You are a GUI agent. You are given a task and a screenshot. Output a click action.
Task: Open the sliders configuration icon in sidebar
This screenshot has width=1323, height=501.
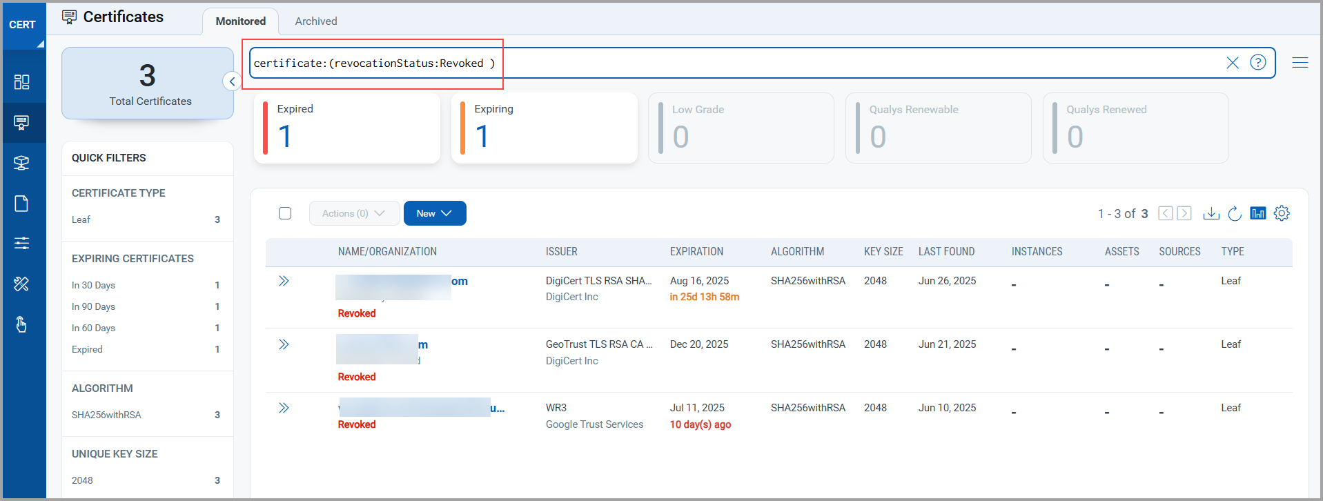(22, 243)
